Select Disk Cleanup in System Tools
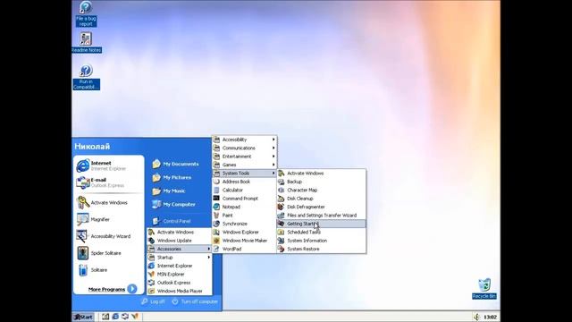The image size is (572, 322). [322, 199]
